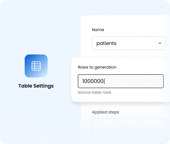Click the Name field label
The width and height of the screenshot is (170, 144).
(x=98, y=30)
